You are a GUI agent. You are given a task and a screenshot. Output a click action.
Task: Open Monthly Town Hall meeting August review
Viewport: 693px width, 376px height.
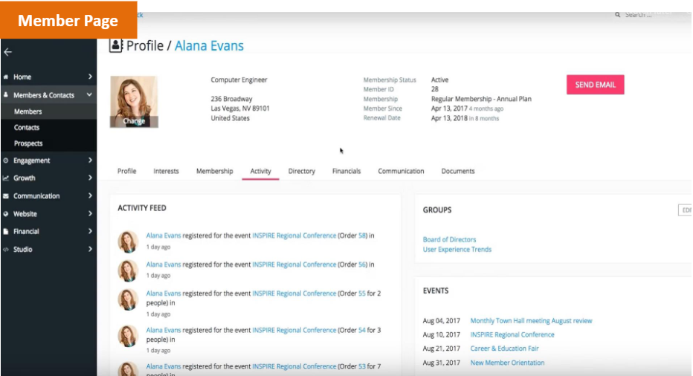click(531, 321)
